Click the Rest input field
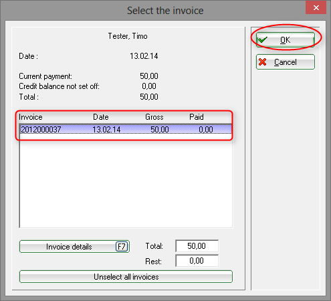The height and width of the screenshot is (301, 331). click(197, 261)
